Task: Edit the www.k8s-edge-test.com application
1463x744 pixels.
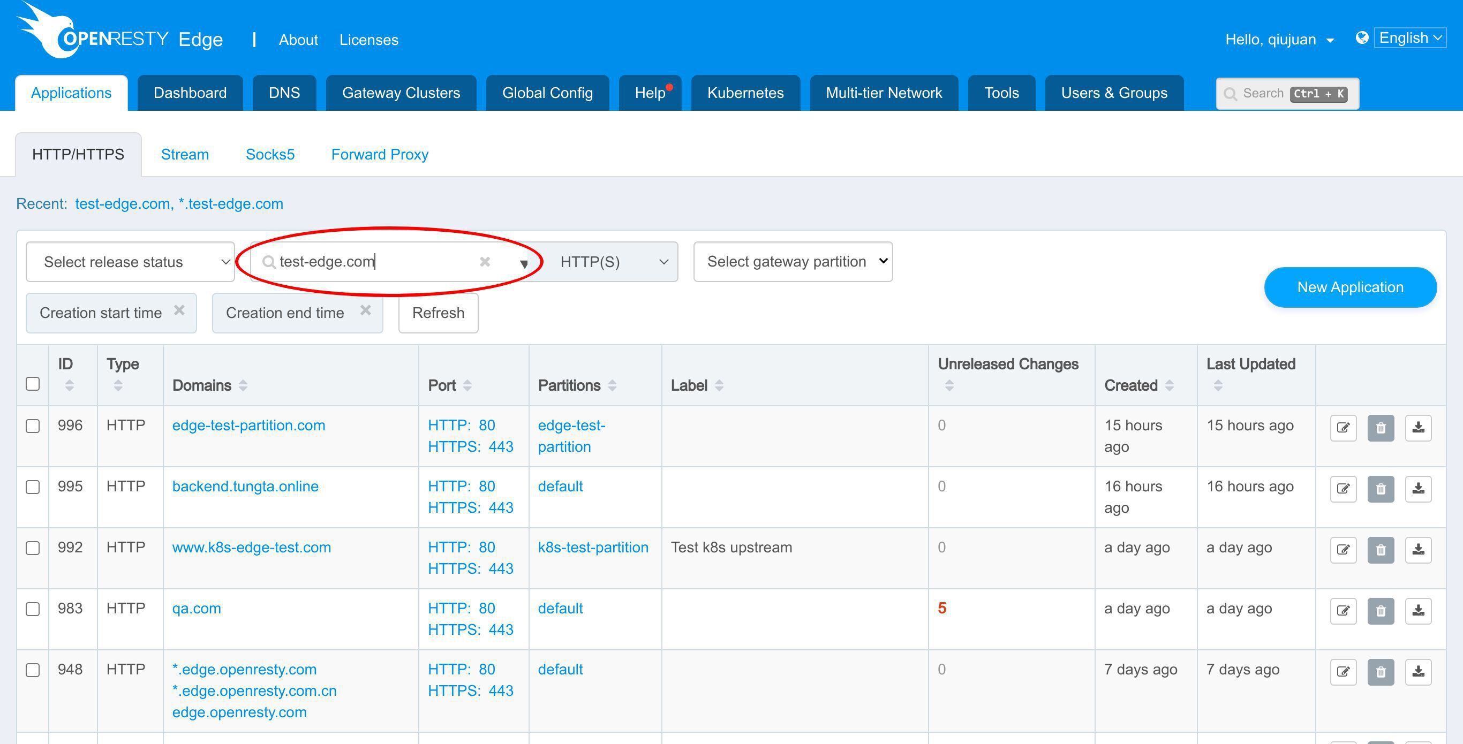Action: point(1343,549)
